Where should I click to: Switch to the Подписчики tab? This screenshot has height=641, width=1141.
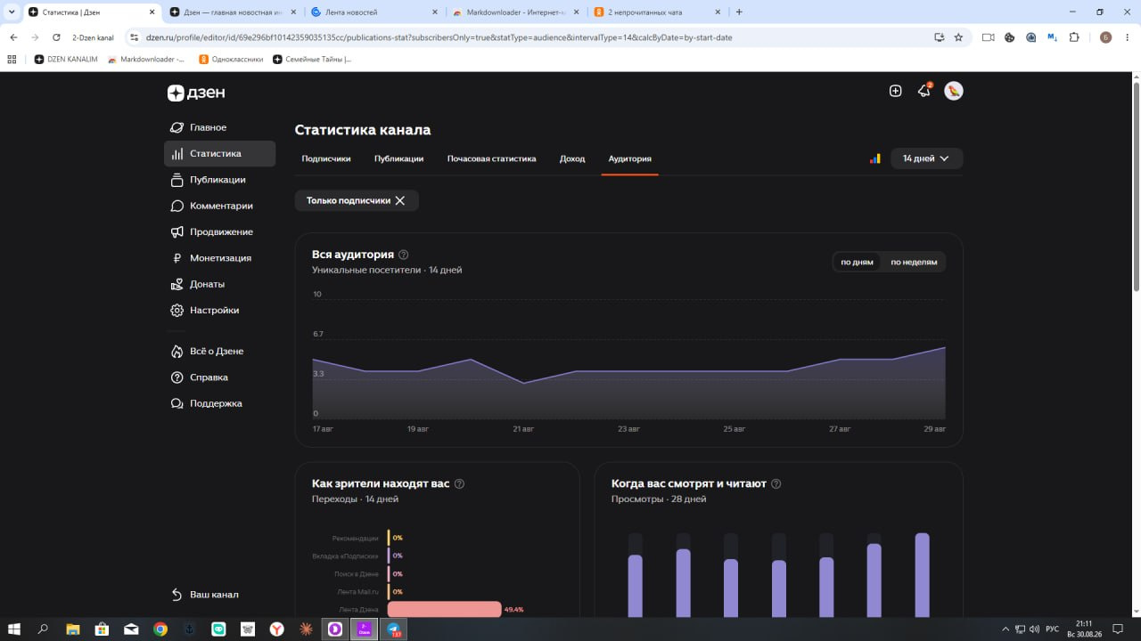click(326, 158)
